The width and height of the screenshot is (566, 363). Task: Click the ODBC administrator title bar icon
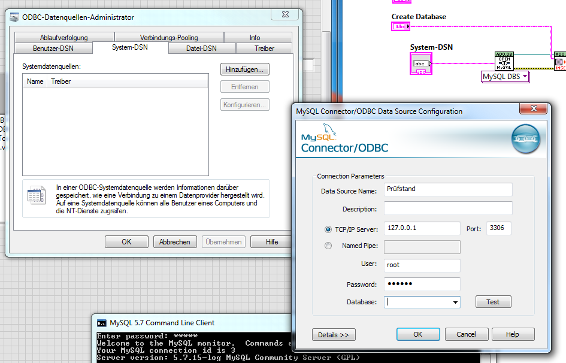click(x=14, y=17)
